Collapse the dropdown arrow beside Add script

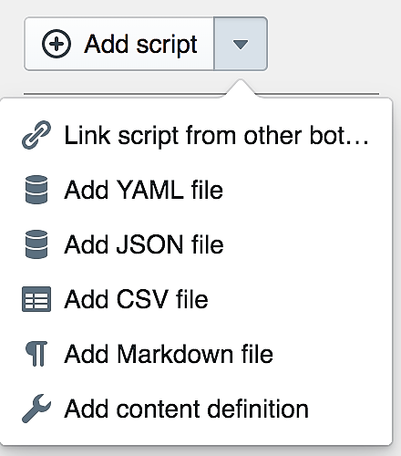click(x=241, y=44)
